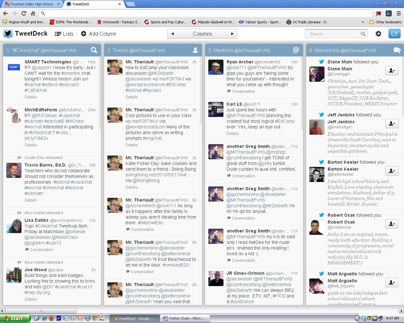Click in the TweetDeck Search field

click(x=333, y=34)
